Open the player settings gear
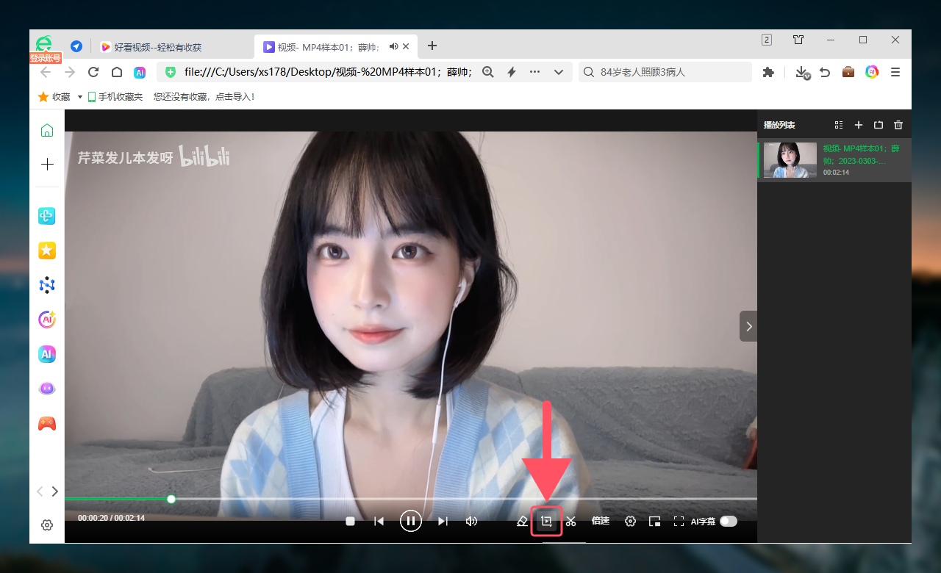941x573 pixels. (630, 521)
